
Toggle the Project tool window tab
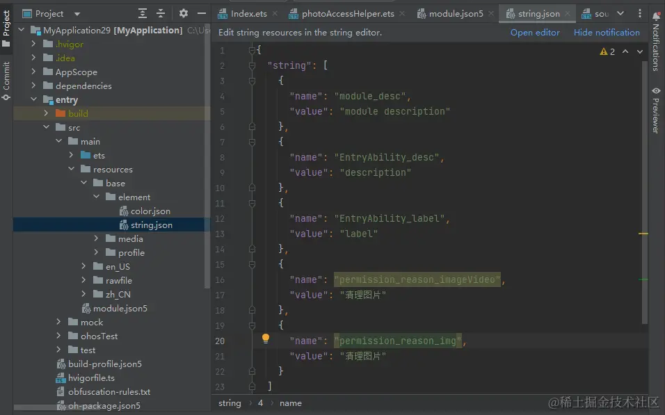coord(6,28)
